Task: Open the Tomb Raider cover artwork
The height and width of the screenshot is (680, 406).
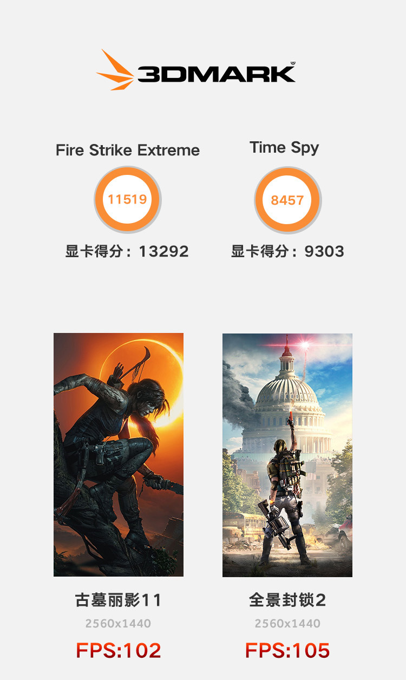Action: [119, 454]
